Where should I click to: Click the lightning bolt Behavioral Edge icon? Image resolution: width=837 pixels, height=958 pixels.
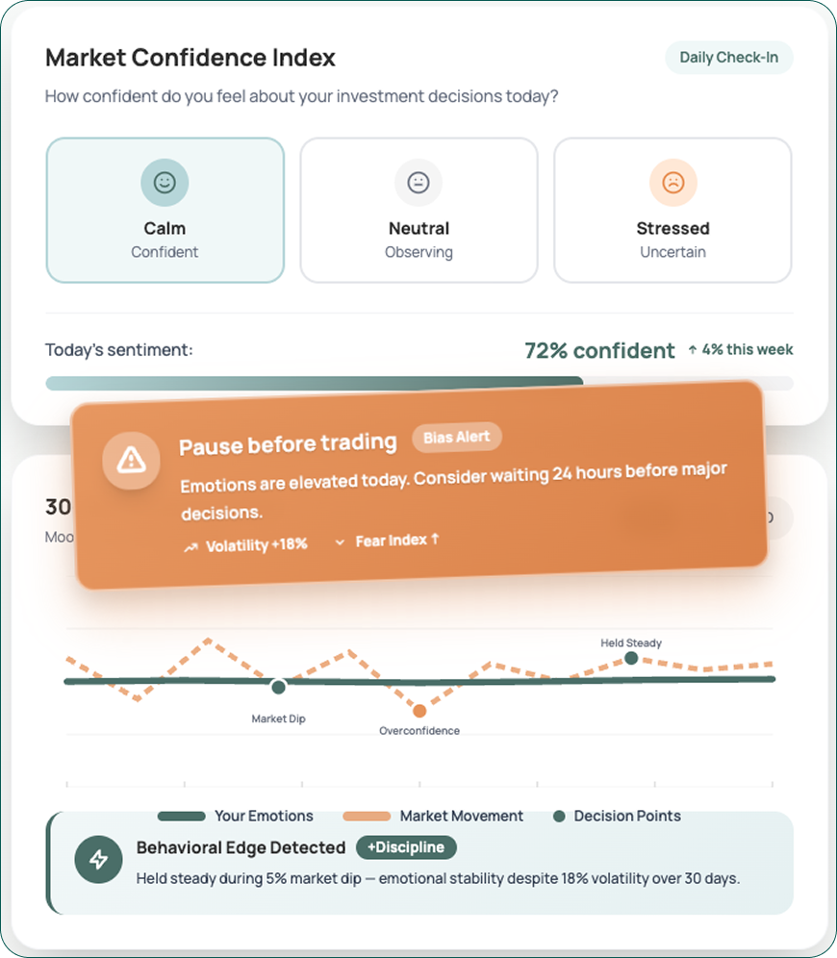(97, 859)
